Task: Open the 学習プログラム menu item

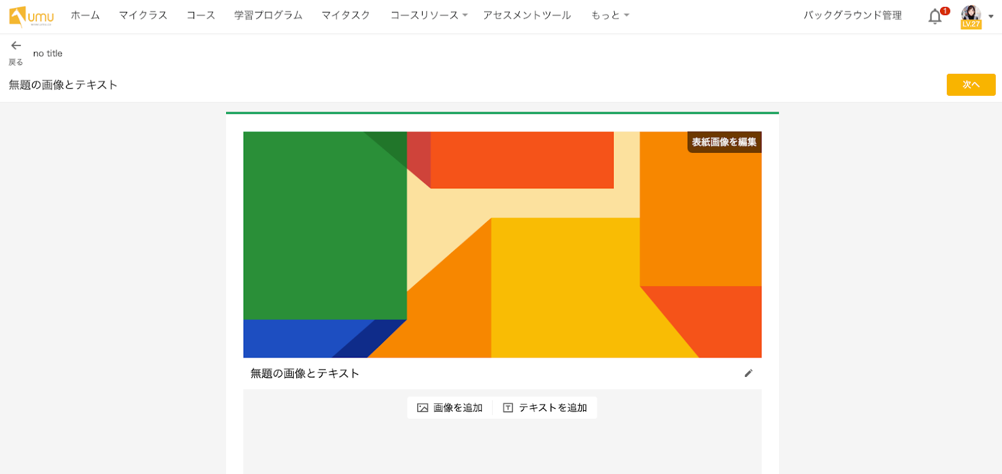Action: tap(269, 15)
